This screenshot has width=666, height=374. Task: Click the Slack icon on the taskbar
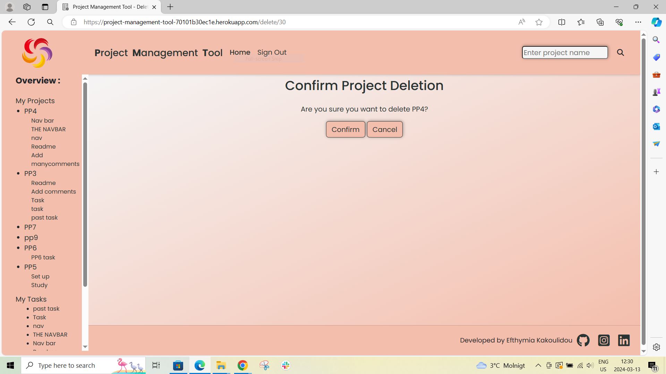(285, 365)
